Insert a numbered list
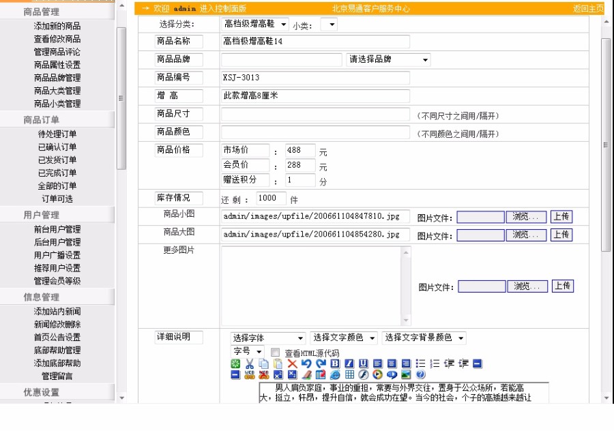This screenshot has width=614, height=431. tap(435, 363)
